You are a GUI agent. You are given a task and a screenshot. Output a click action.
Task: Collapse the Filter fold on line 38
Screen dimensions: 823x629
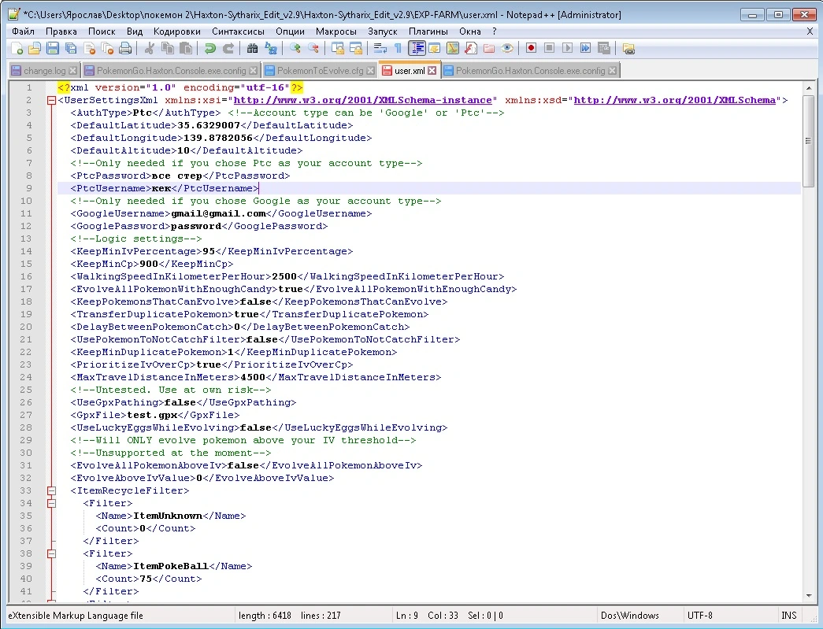point(51,553)
